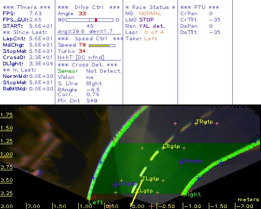Click the NORMAL mode status value

(150, 14)
